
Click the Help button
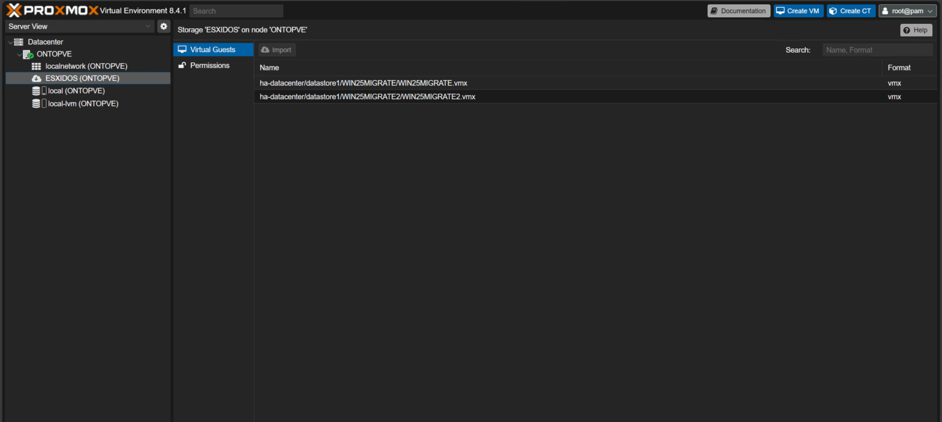pos(916,30)
